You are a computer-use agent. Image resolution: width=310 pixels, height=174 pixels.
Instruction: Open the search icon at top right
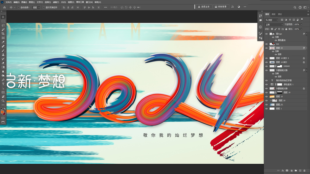(295, 7)
